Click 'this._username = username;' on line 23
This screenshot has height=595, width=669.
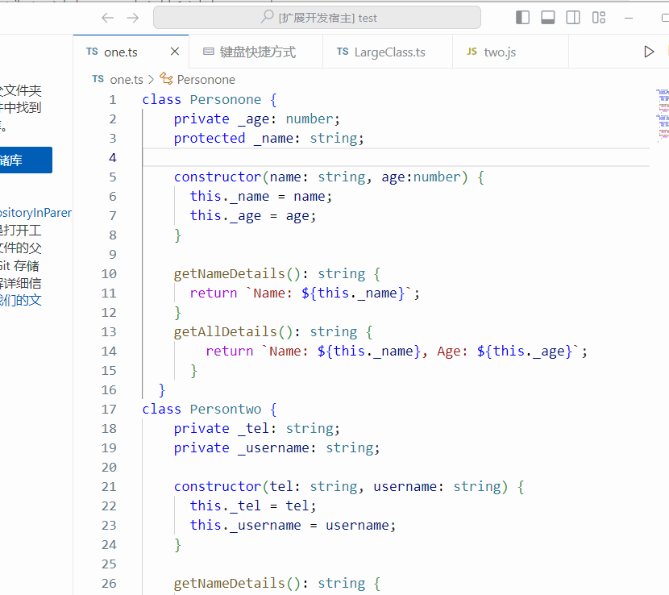(x=293, y=525)
